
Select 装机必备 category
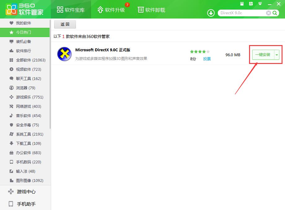[x=25, y=42]
